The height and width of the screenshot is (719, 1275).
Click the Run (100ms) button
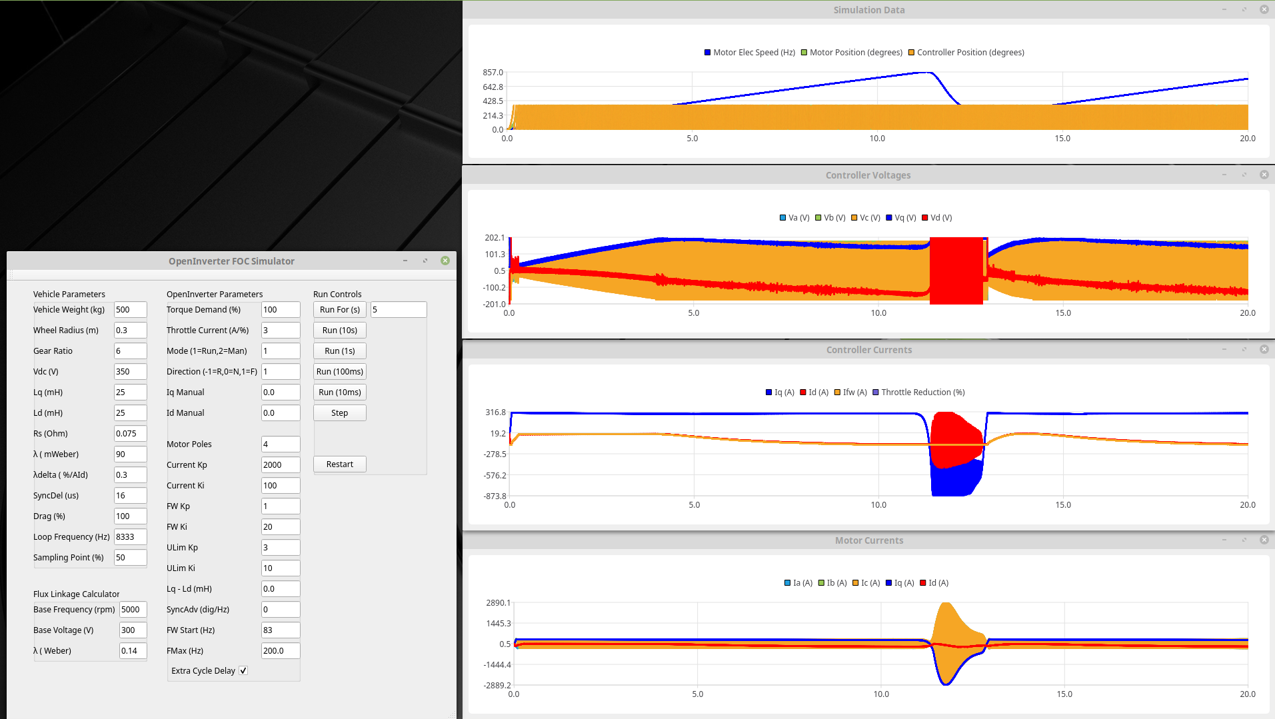pos(339,371)
